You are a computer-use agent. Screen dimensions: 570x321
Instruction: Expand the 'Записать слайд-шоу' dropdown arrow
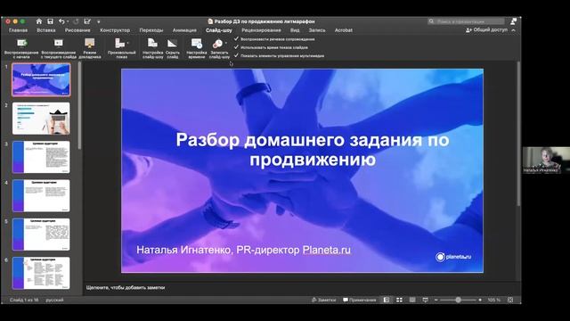click(225, 43)
